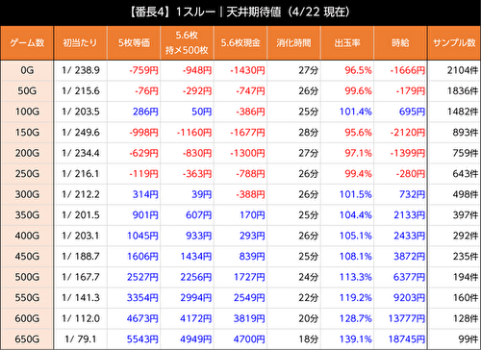Click the 1/ 238.9 cell

81,70
